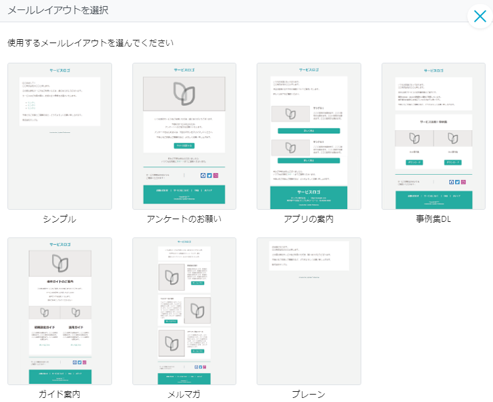Choose the アンケートのお願い layout thumbnail
The image size is (493, 402).
coord(184,136)
